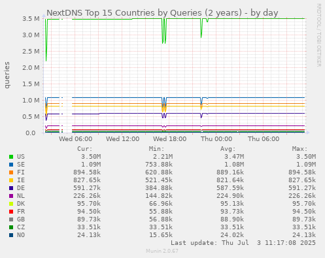The height and width of the screenshot is (258, 325).
Task: Click the 'FI' legend label
Action: pos(21,172)
